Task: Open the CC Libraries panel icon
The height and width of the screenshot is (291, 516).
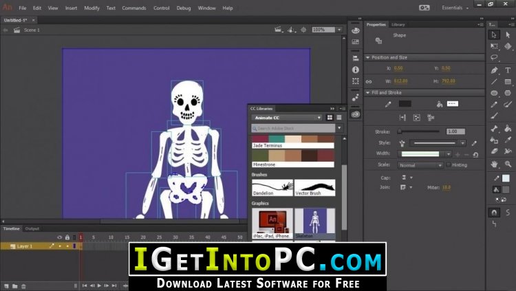Action: [x=356, y=114]
